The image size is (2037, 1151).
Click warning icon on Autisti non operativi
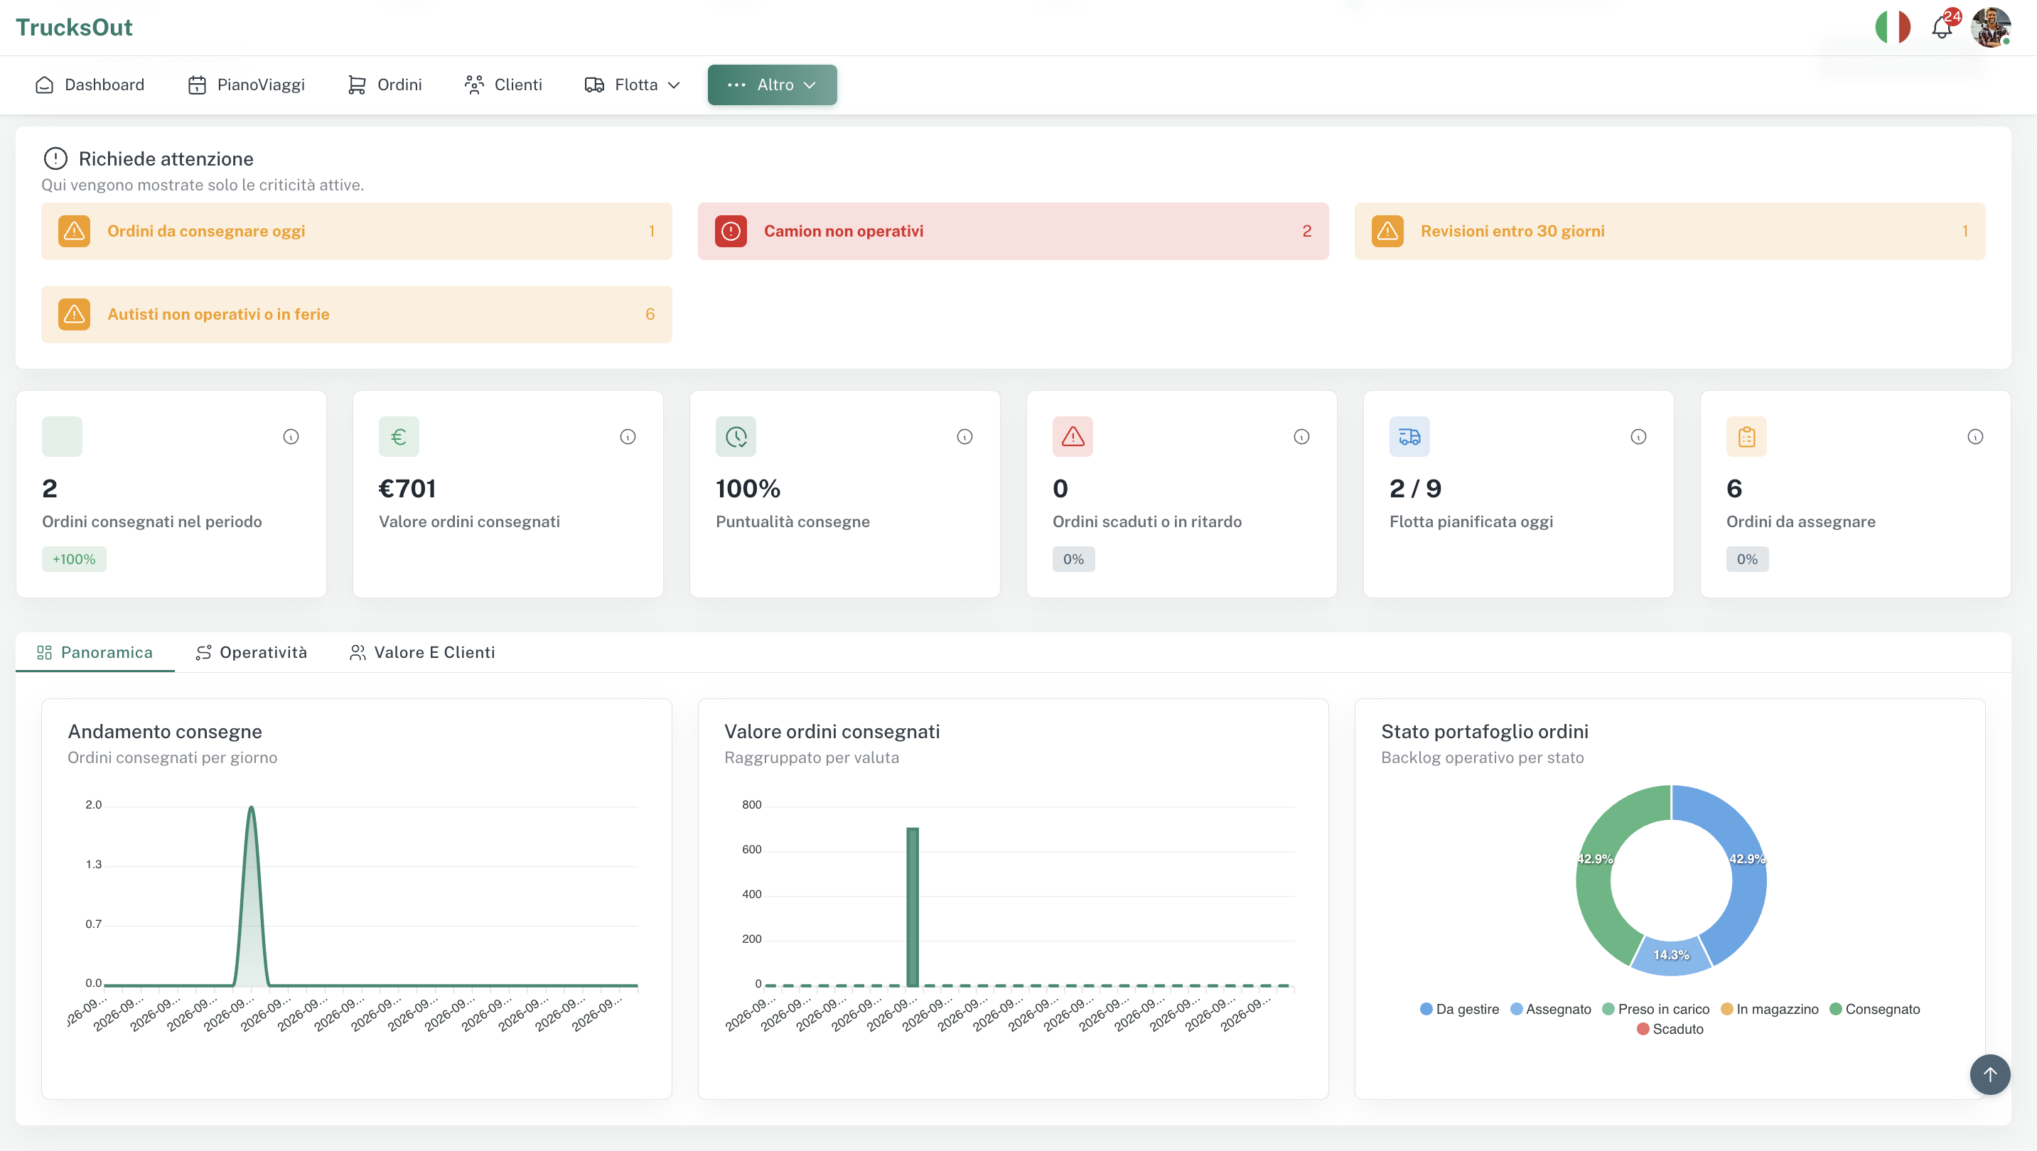75,314
